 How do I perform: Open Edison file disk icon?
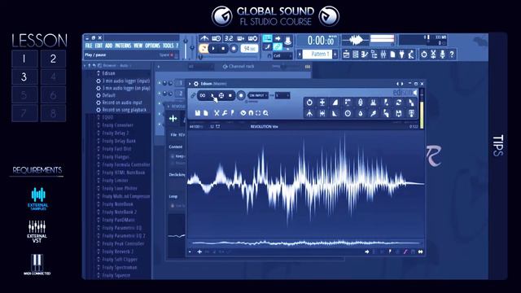(x=198, y=113)
